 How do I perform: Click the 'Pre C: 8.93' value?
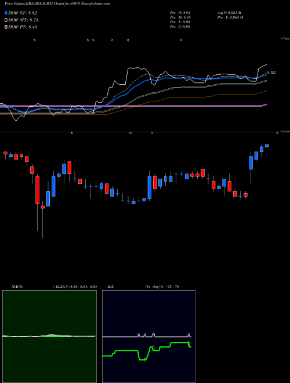[x=180, y=27]
